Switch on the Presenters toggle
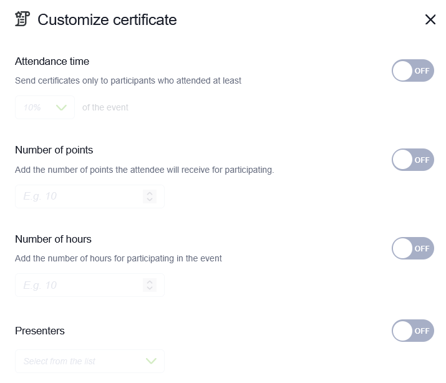446x383 pixels. coord(413,331)
